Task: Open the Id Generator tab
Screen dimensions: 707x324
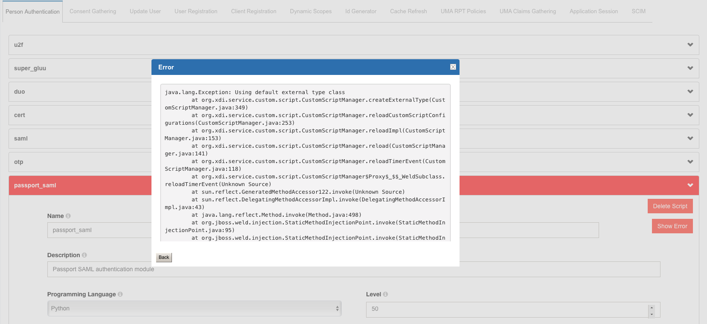Action: pyautogui.click(x=361, y=11)
